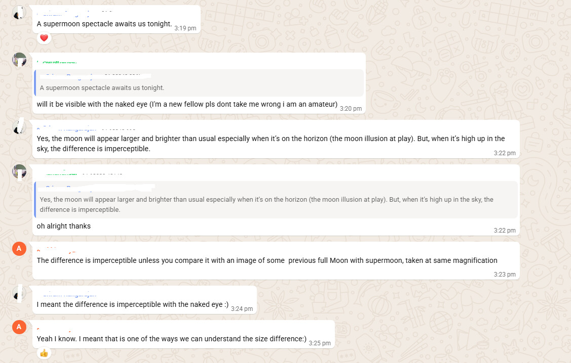Click the 3:23 pm timestamp
Viewport: 571px width, 363px height.
(505, 275)
